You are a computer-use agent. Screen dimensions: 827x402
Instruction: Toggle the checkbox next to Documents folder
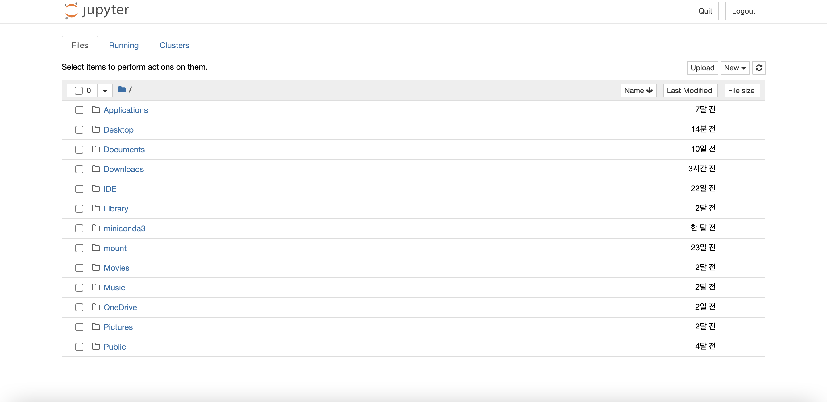(x=80, y=150)
